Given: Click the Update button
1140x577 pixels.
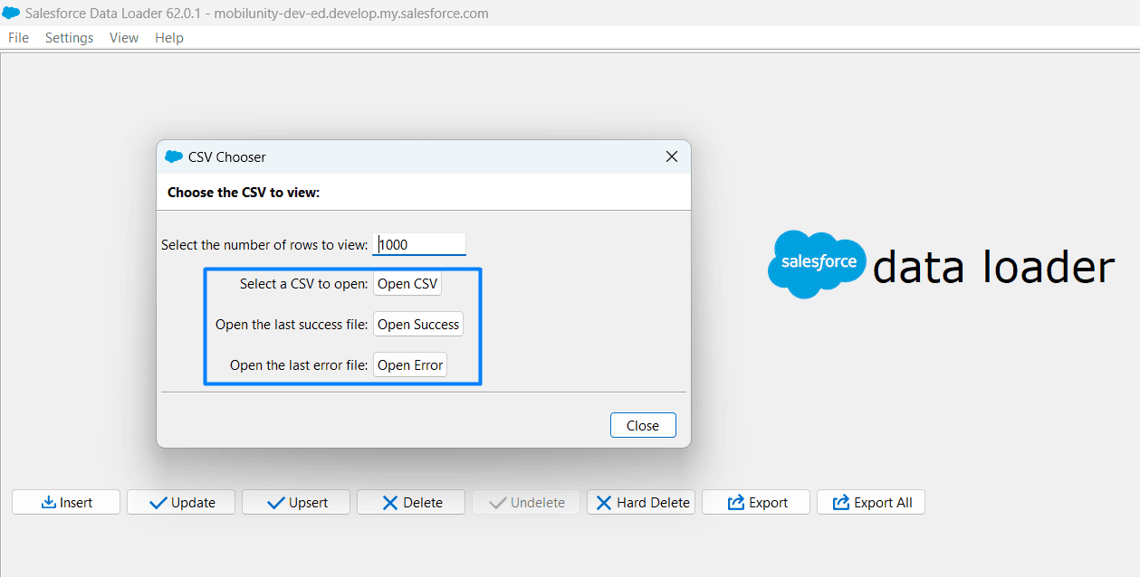Looking at the screenshot, I should pyautogui.click(x=181, y=503).
